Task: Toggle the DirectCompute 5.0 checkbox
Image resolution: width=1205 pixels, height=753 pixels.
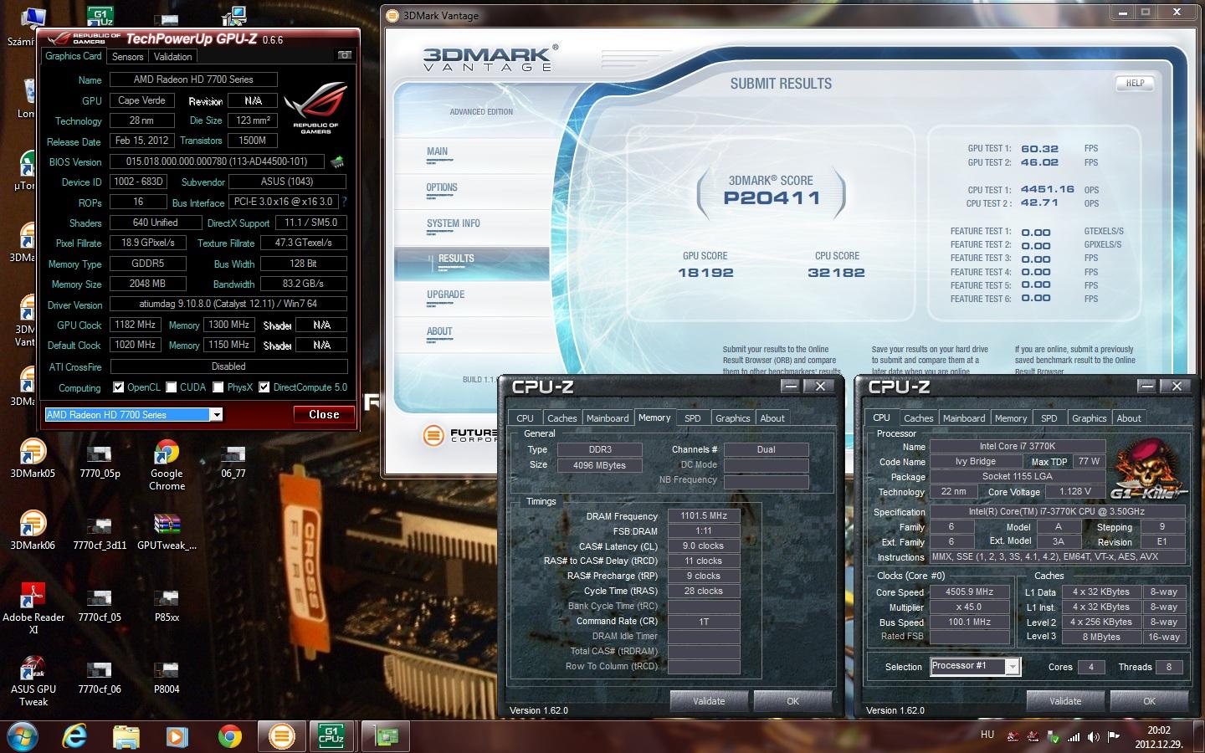Action: [x=264, y=387]
